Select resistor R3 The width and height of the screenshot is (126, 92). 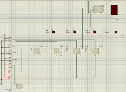pyautogui.click(x=88, y=32)
